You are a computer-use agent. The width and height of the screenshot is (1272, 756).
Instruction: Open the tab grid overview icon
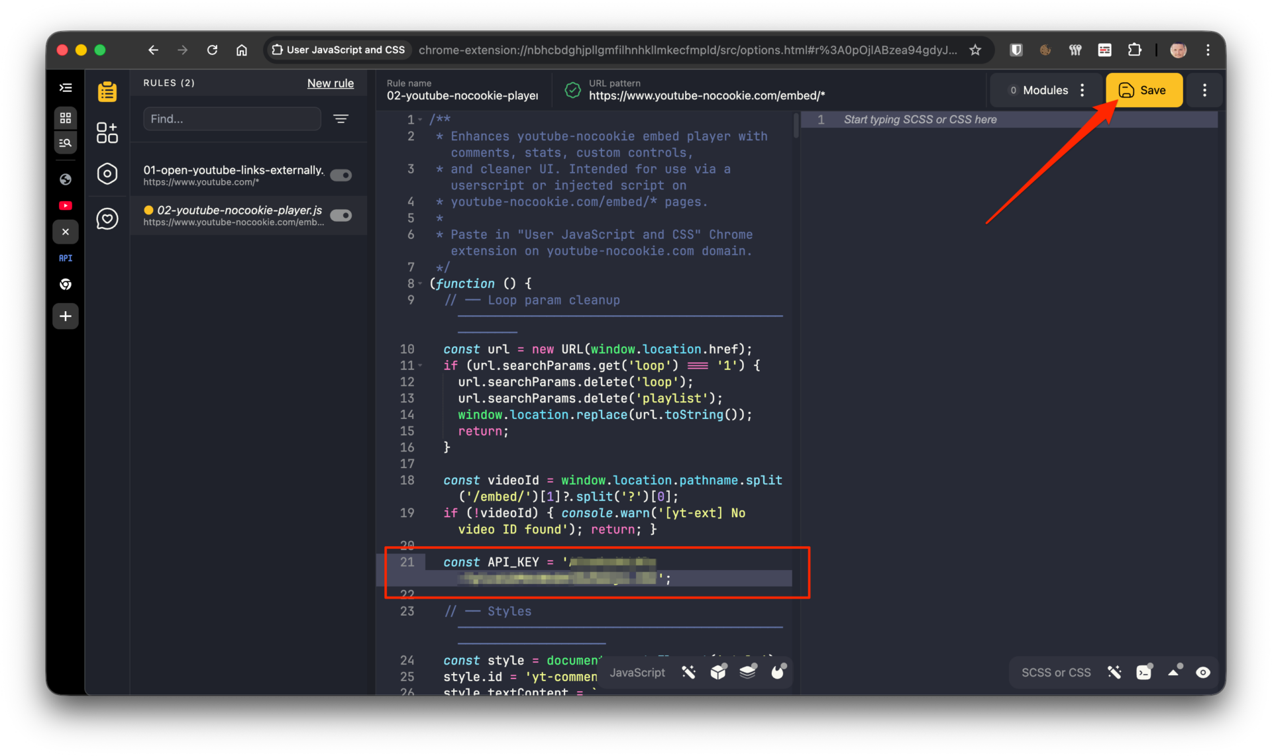[x=66, y=118]
